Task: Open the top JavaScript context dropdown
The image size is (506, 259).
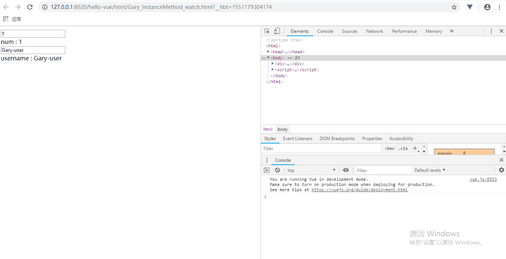Action: [x=312, y=170]
